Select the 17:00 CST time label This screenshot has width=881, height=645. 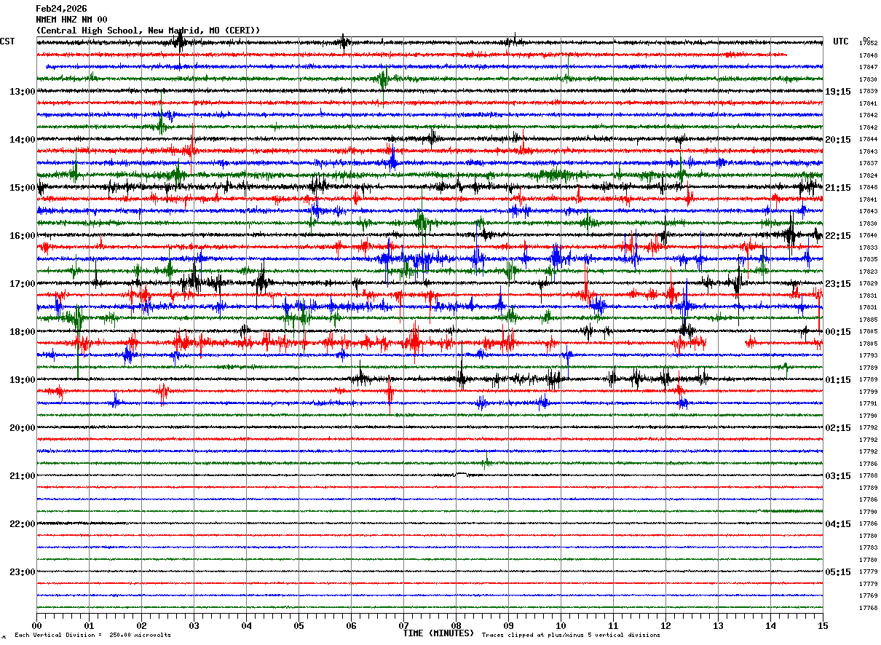(23, 284)
